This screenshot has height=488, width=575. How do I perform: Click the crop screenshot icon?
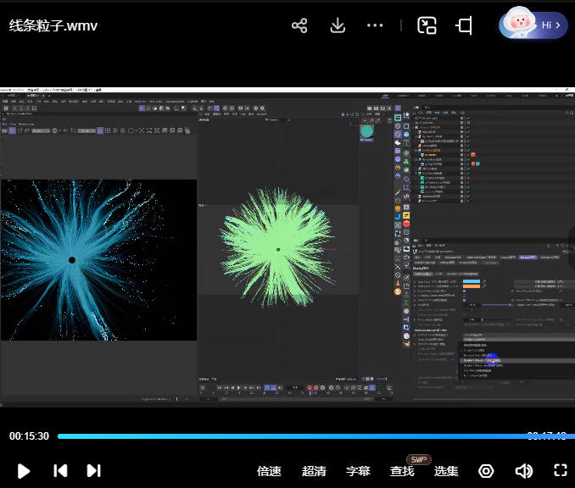coord(464,25)
